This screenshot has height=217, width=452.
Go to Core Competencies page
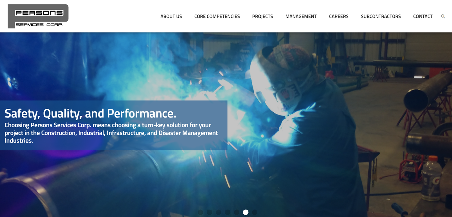tap(217, 17)
